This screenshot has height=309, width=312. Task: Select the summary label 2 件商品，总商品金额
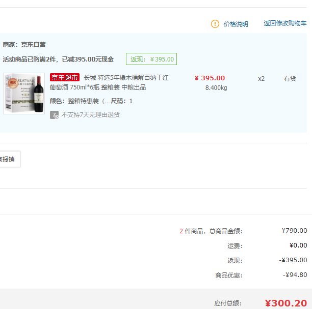[x=211, y=231]
